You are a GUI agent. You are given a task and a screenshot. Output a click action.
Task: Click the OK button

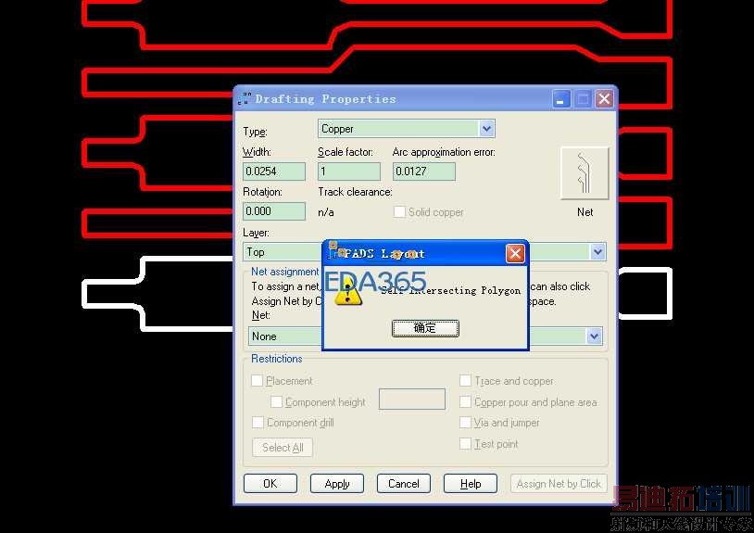tap(270, 484)
